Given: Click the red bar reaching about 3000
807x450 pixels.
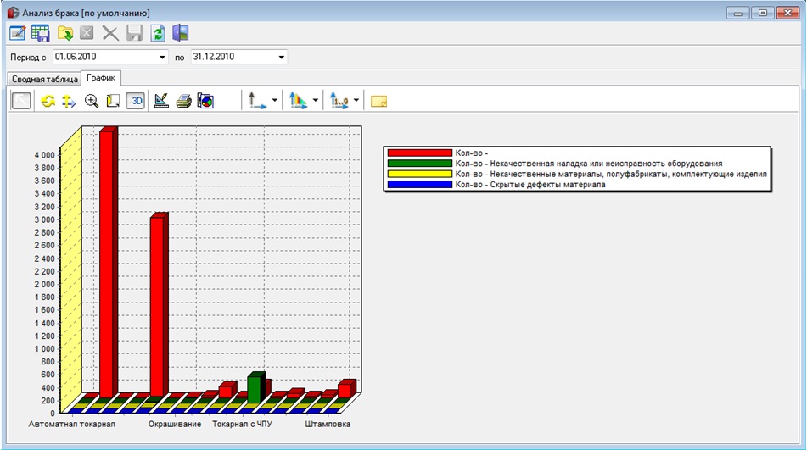Looking at the screenshot, I should [159, 304].
